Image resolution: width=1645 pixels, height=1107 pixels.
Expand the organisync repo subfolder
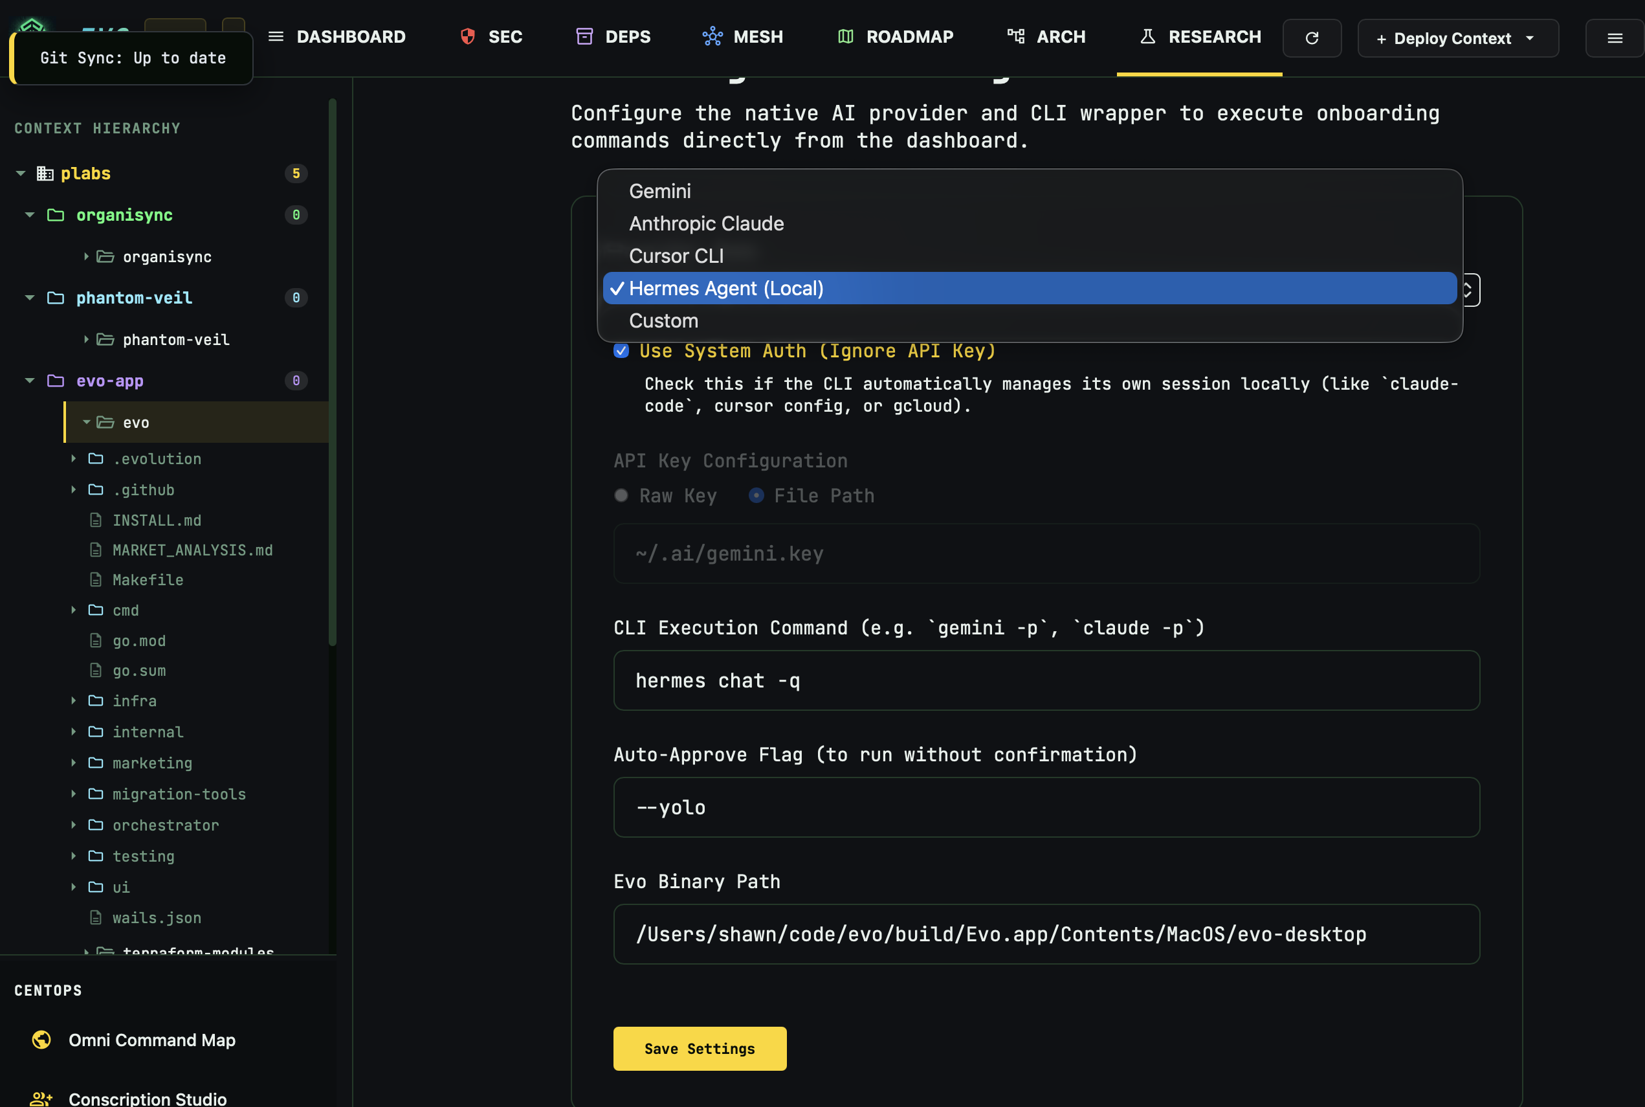86,256
